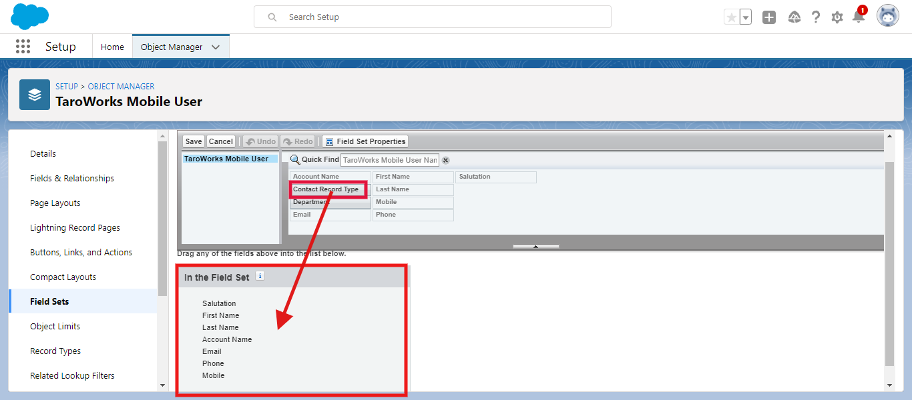This screenshot has height=400, width=912.
Task: Focus the Search Setup input field
Action: point(441,17)
